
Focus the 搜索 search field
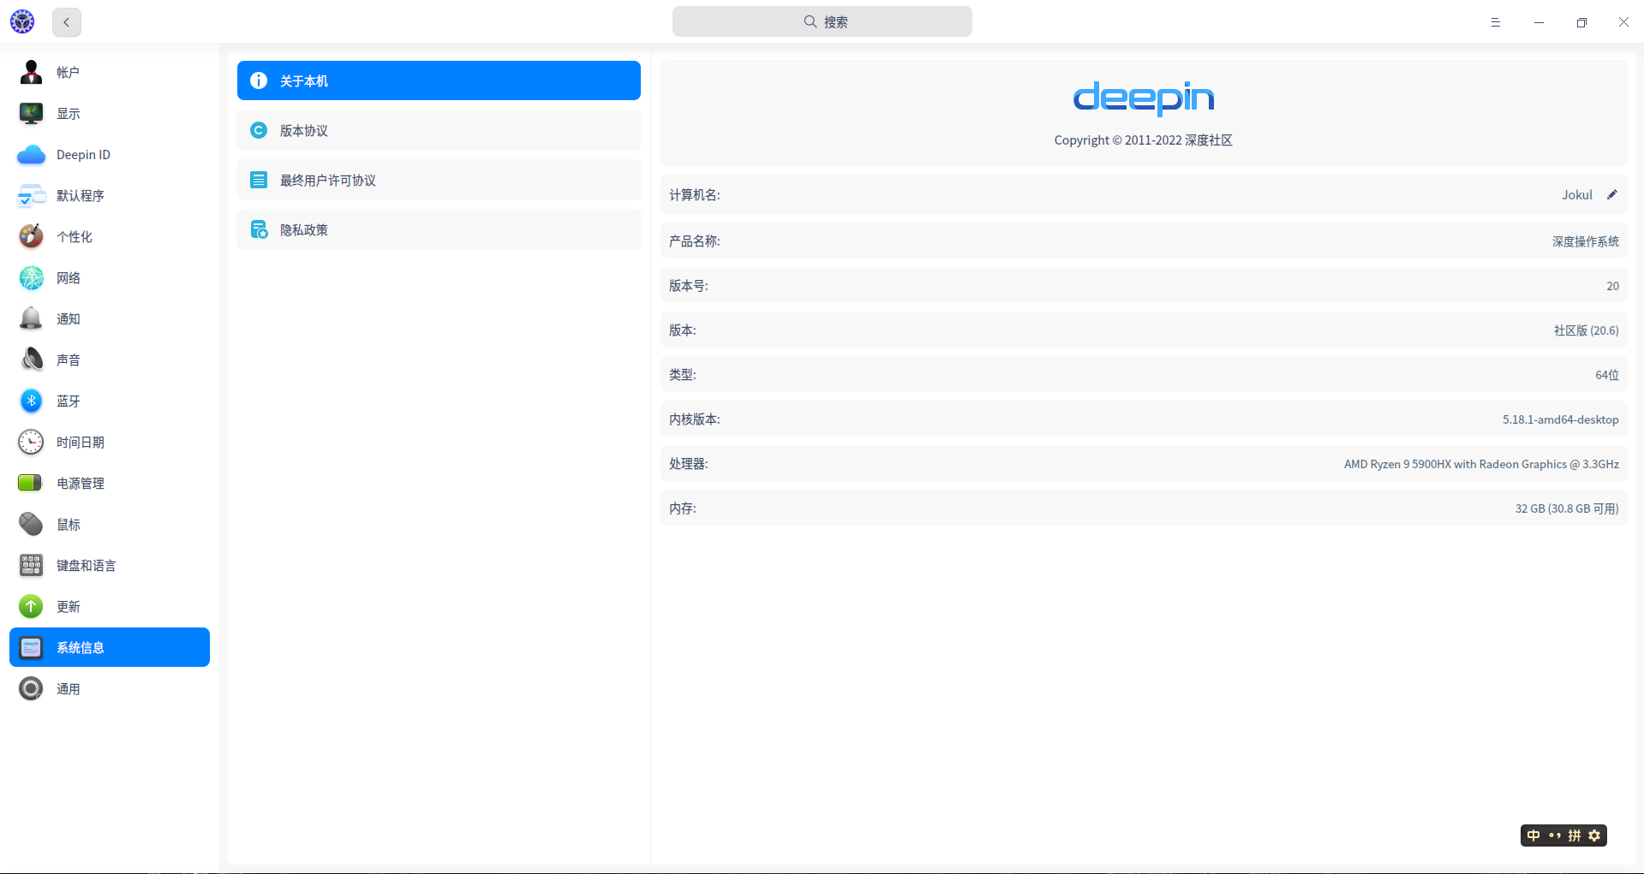[x=822, y=21]
